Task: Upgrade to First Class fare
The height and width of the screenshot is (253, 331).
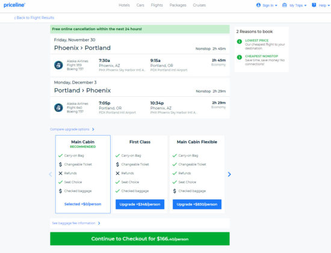Action: pyautogui.click(x=140, y=204)
